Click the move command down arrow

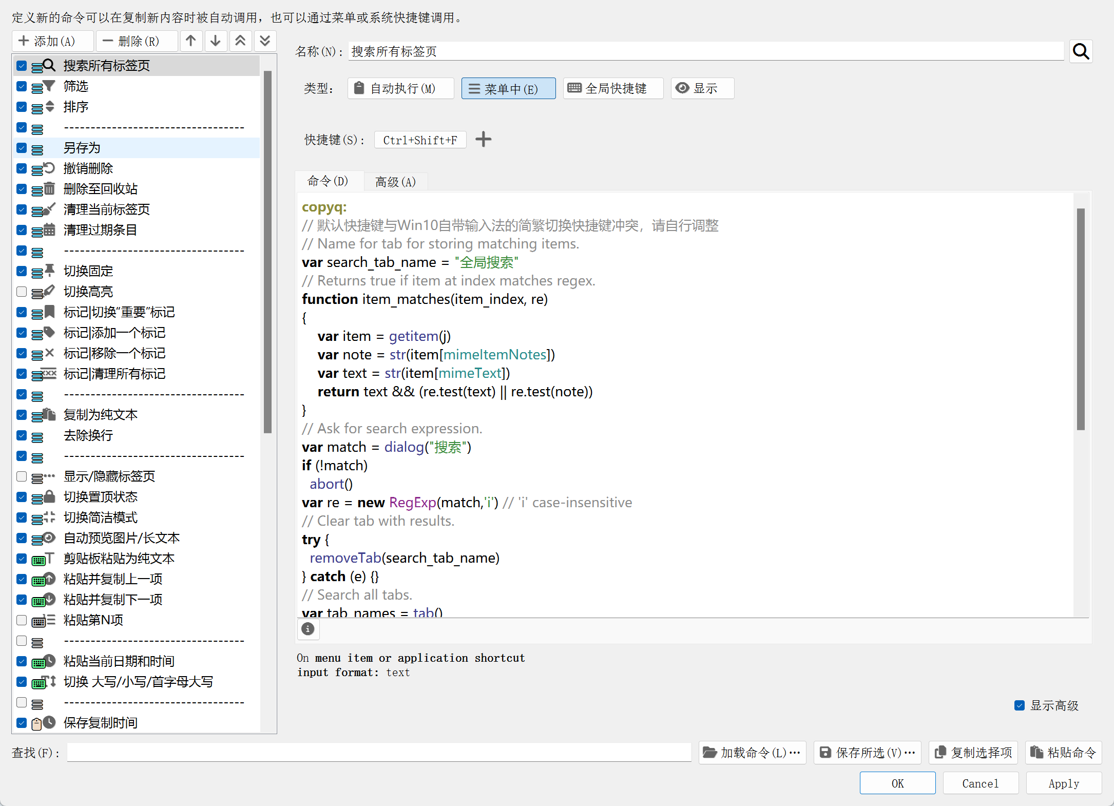click(x=216, y=41)
